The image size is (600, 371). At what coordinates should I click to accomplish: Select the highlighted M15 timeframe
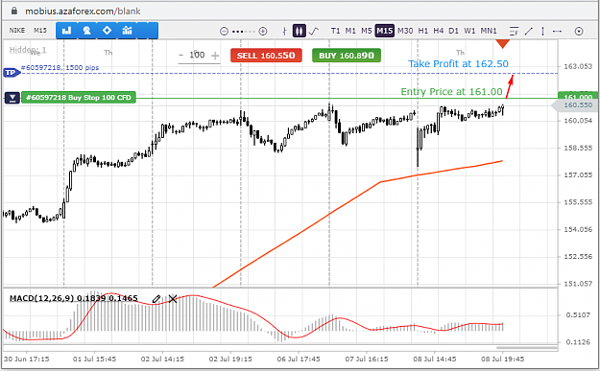pos(385,31)
